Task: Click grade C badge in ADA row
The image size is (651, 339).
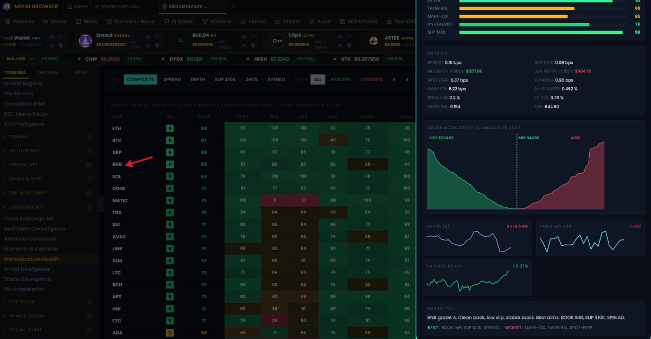Action: 170,333
